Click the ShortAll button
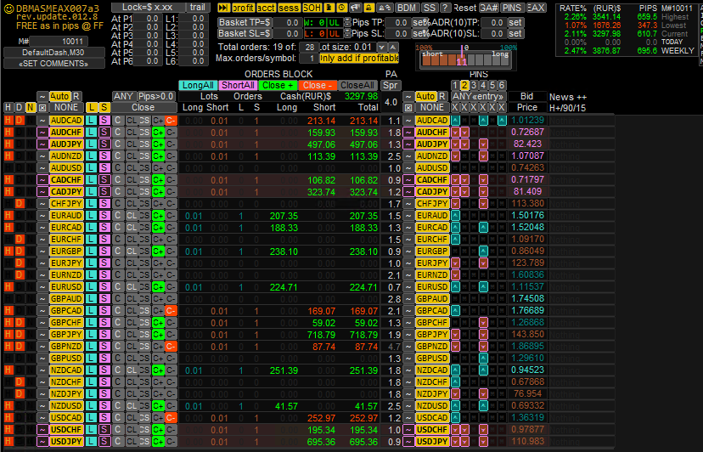Viewport: 703px width, 452px height. pyautogui.click(x=238, y=85)
